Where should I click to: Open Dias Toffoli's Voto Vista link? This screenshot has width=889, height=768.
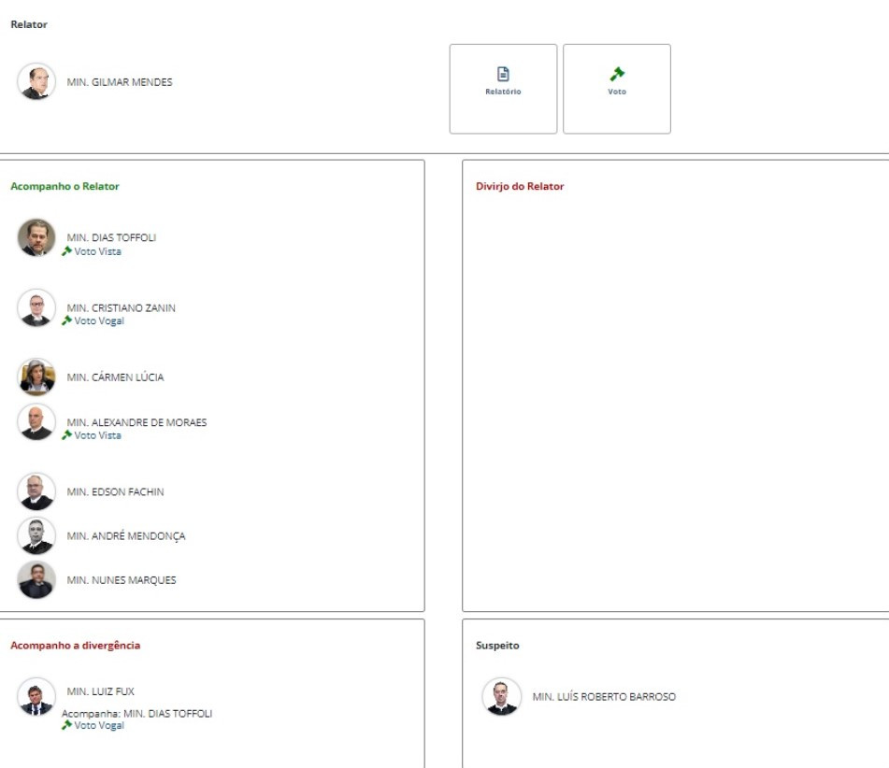(97, 251)
